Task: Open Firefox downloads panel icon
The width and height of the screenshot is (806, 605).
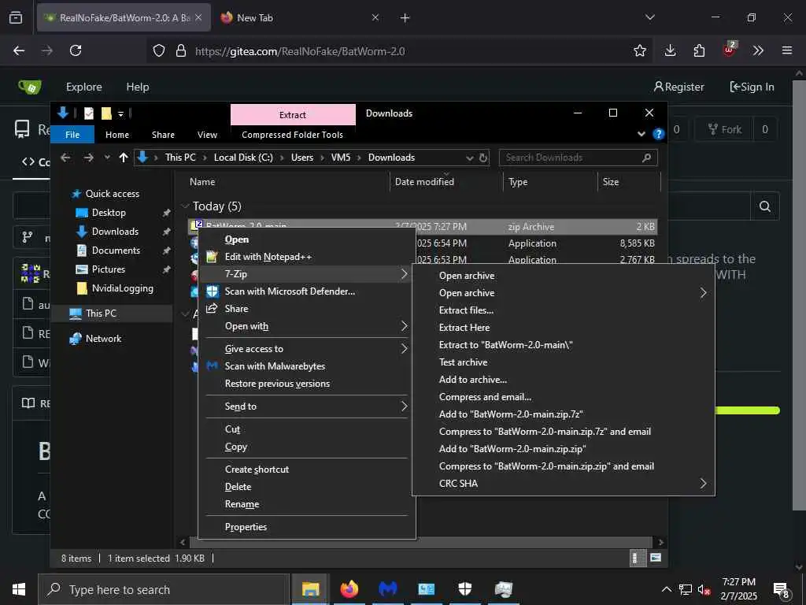Action: (x=670, y=50)
